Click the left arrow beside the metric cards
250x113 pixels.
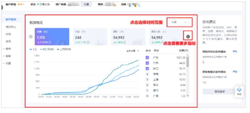click(x=31, y=37)
